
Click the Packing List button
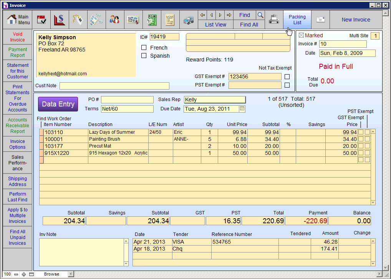[x=297, y=20]
